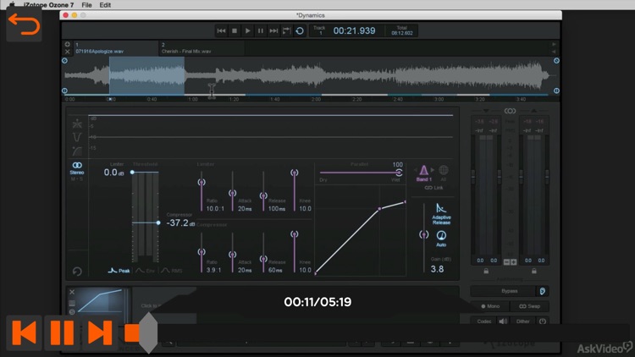Reset Dynamics module with circular arrow

click(x=77, y=272)
